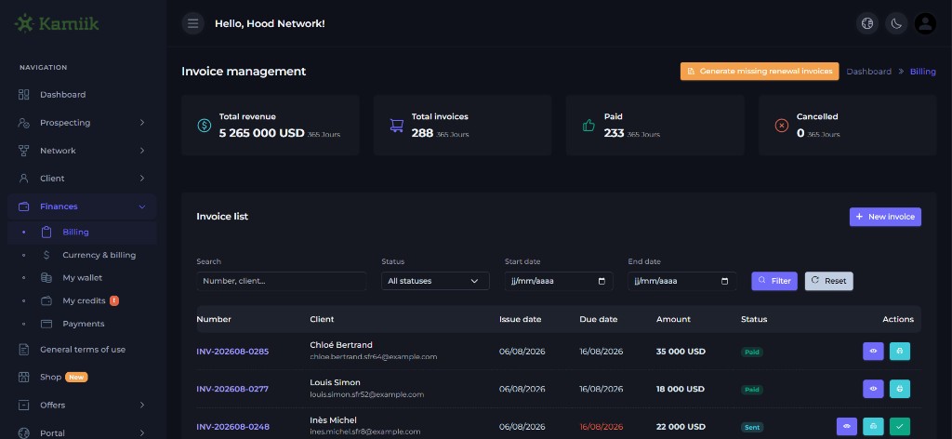Open the Start date calendar picker
952x439 pixels.
602,281
